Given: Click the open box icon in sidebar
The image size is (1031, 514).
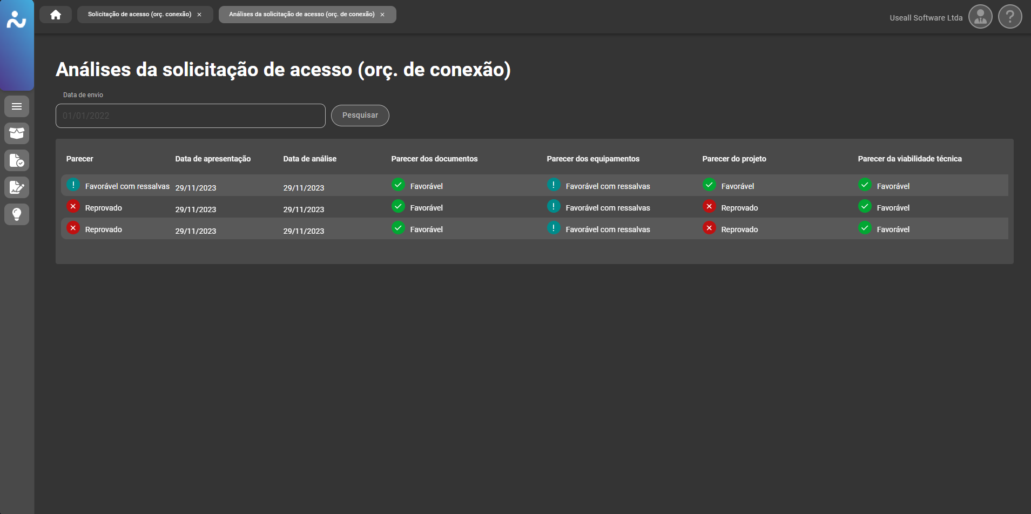Looking at the screenshot, I should [x=17, y=133].
